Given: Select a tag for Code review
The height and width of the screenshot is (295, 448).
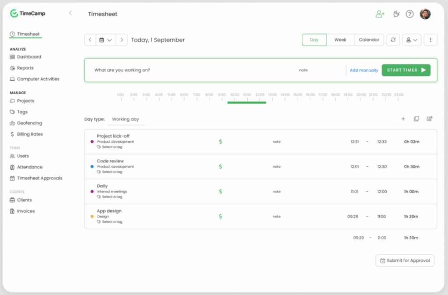Looking at the screenshot, I should click(110, 172).
